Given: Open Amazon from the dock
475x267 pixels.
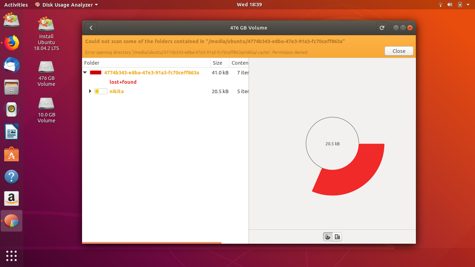Looking at the screenshot, I should (x=11, y=199).
